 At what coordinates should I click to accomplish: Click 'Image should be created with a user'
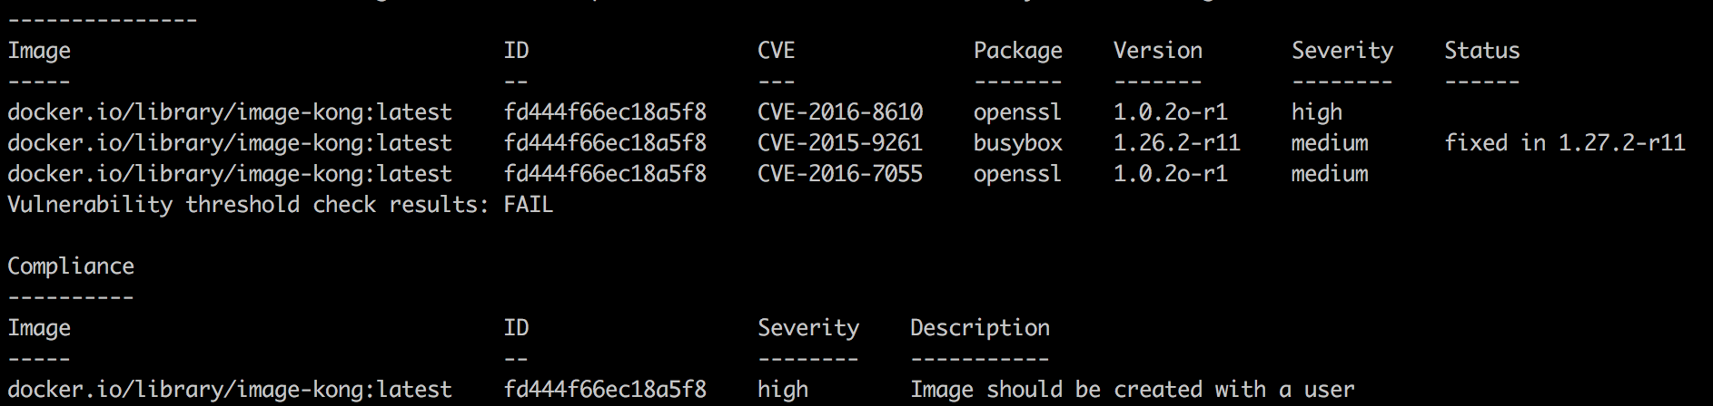pos(1133,390)
